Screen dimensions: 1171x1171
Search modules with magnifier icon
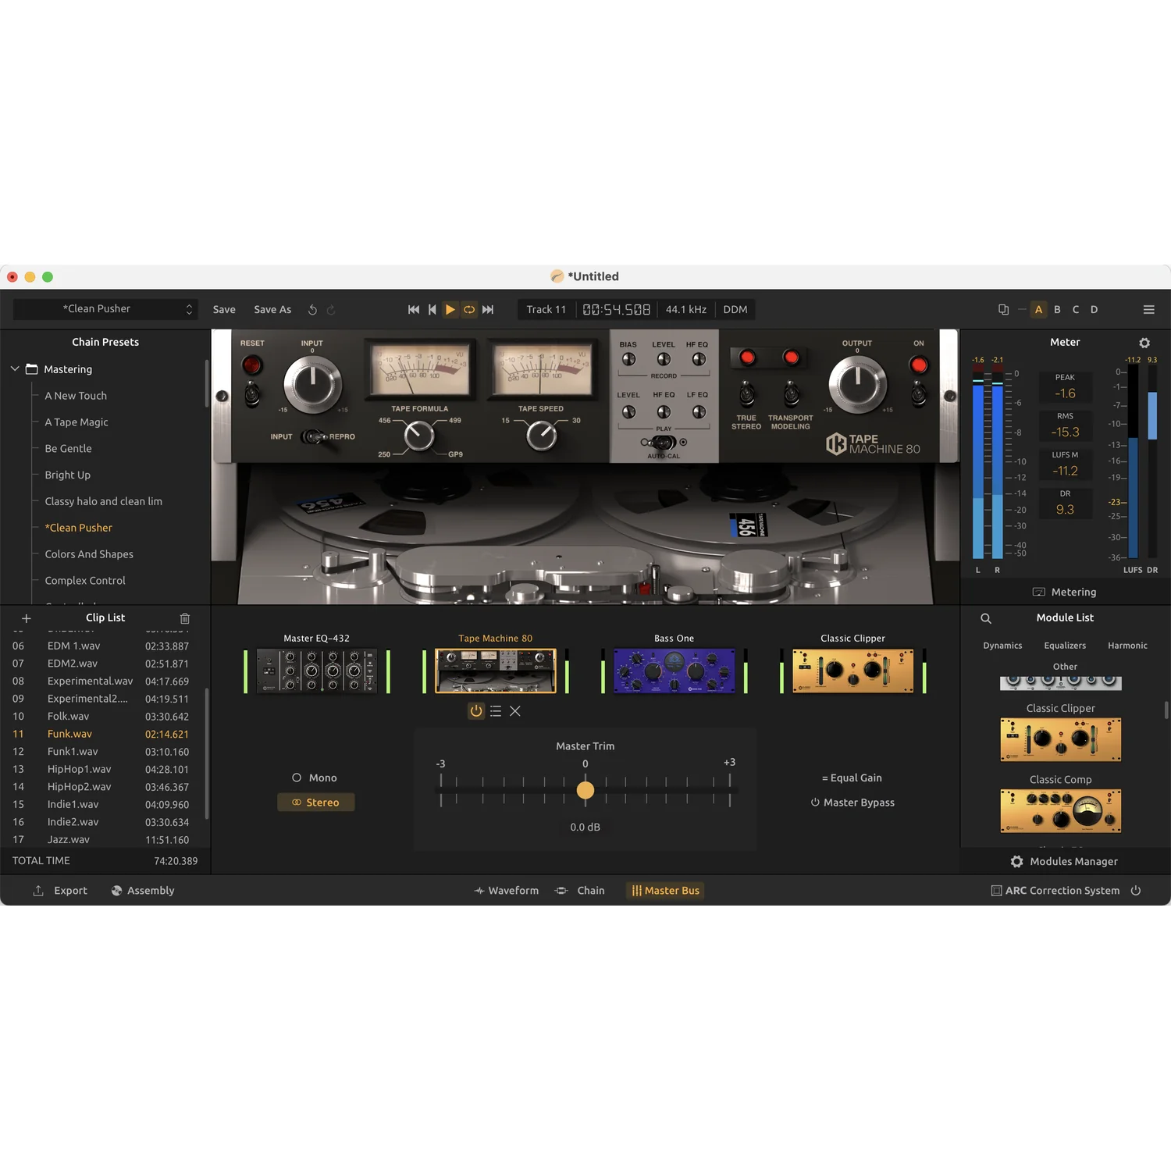[x=986, y=618]
